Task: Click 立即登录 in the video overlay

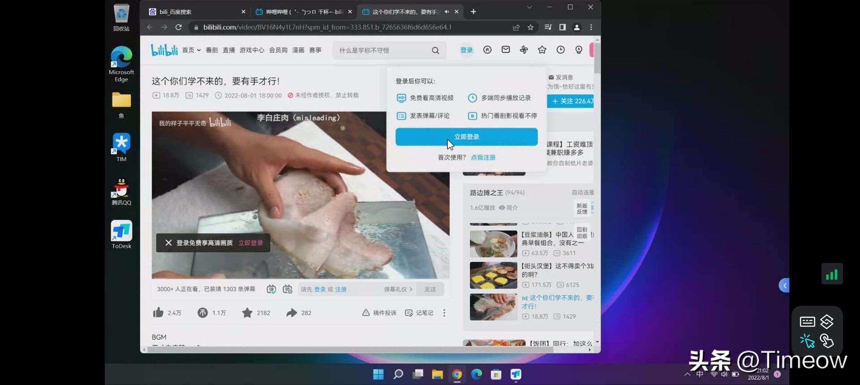Action: [251, 243]
